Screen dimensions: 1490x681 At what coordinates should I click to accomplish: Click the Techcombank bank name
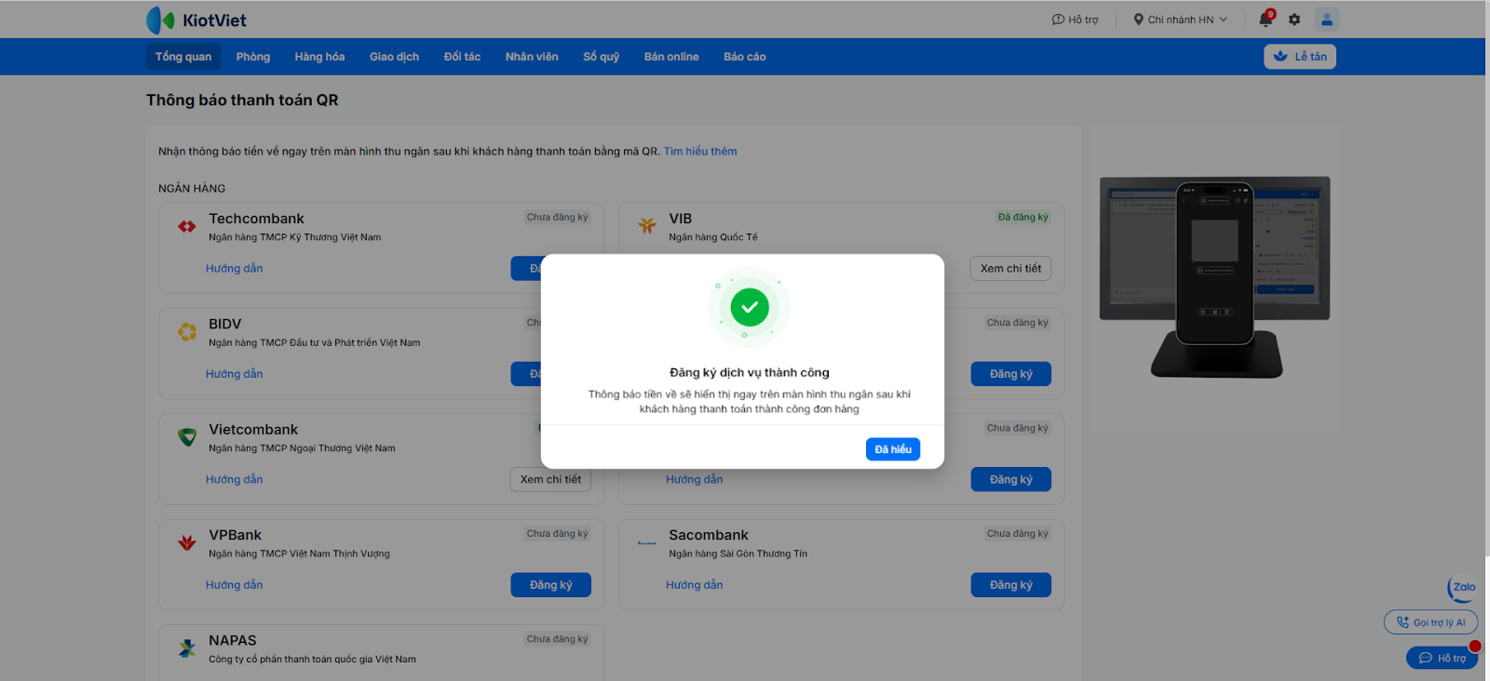[x=256, y=219]
